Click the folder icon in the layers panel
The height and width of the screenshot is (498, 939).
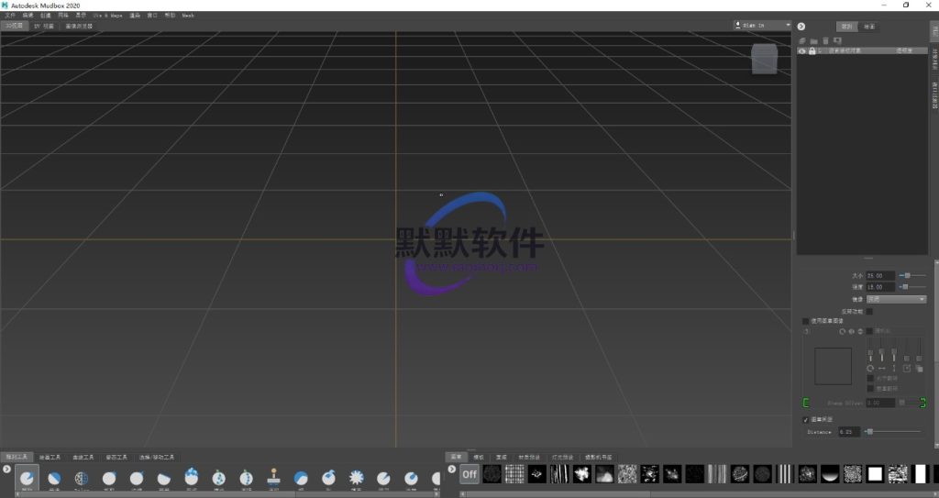(x=813, y=41)
